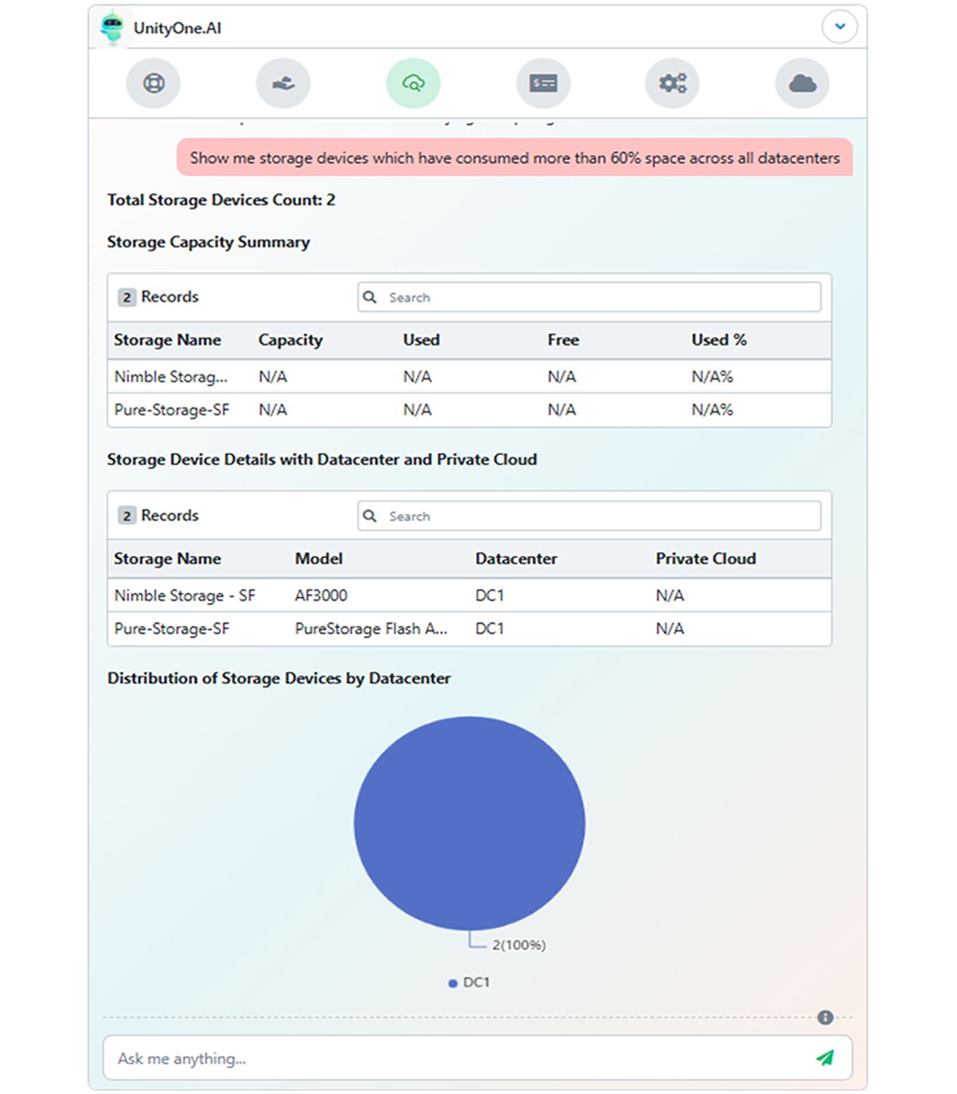The height and width of the screenshot is (1094, 957).
Task: Select the 'Nimble Storage - SF' cell
Action: click(185, 596)
